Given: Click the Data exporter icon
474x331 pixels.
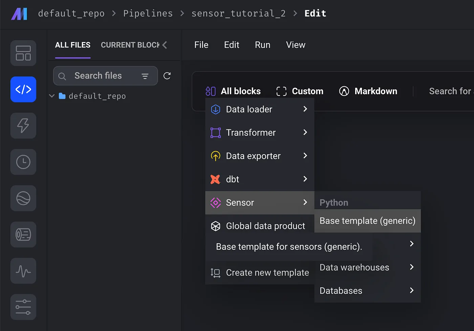Looking at the screenshot, I should pos(216,156).
